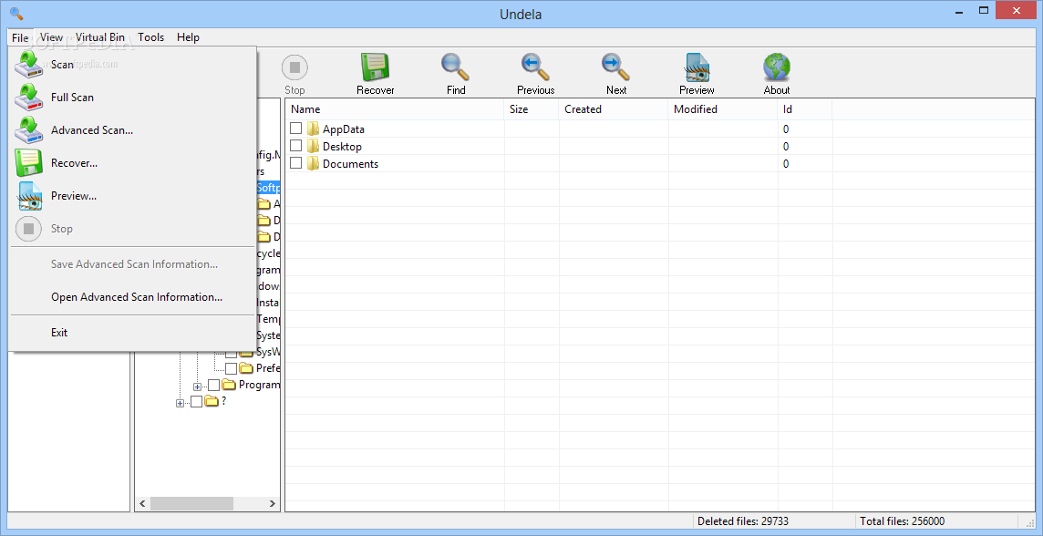Click the Next search result icon
The width and height of the screenshot is (1043, 536).
click(616, 67)
